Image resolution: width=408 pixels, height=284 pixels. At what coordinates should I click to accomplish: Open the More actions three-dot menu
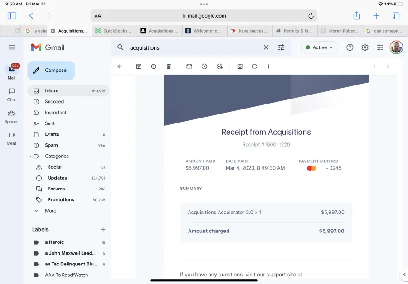pos(268,66)
